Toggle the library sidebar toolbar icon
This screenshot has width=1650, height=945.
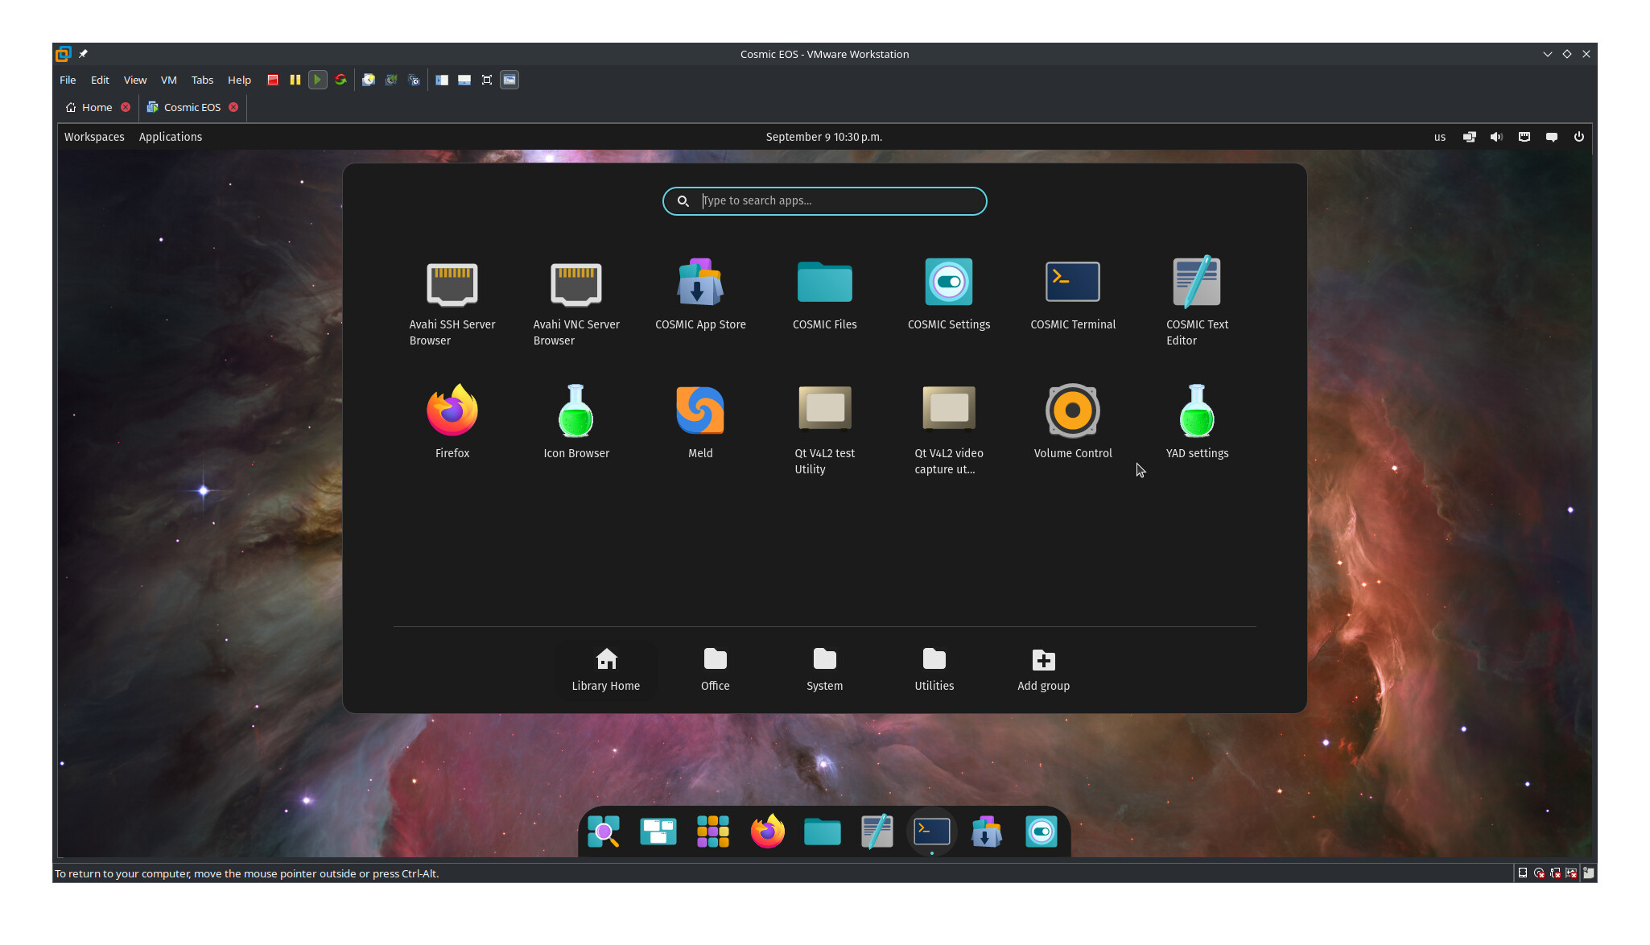[x=442, y=80]
